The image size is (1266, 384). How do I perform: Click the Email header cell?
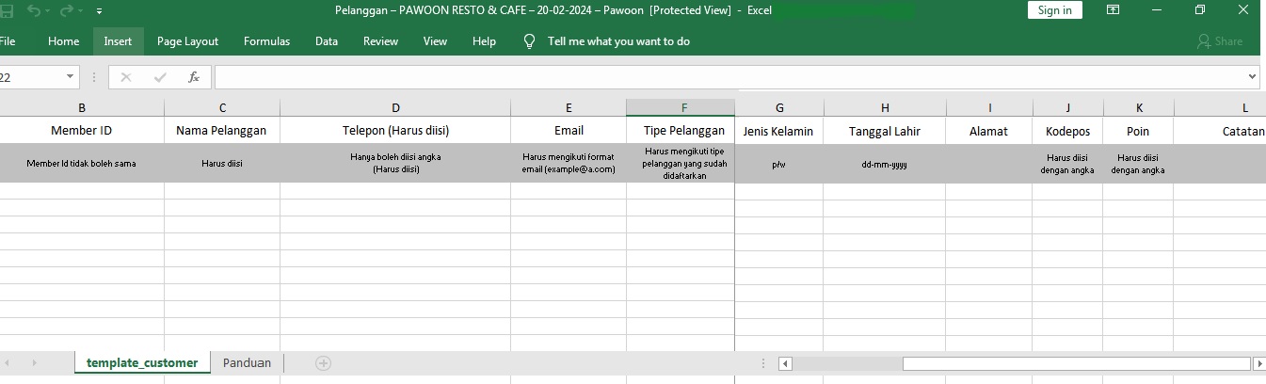coord(569,131)
